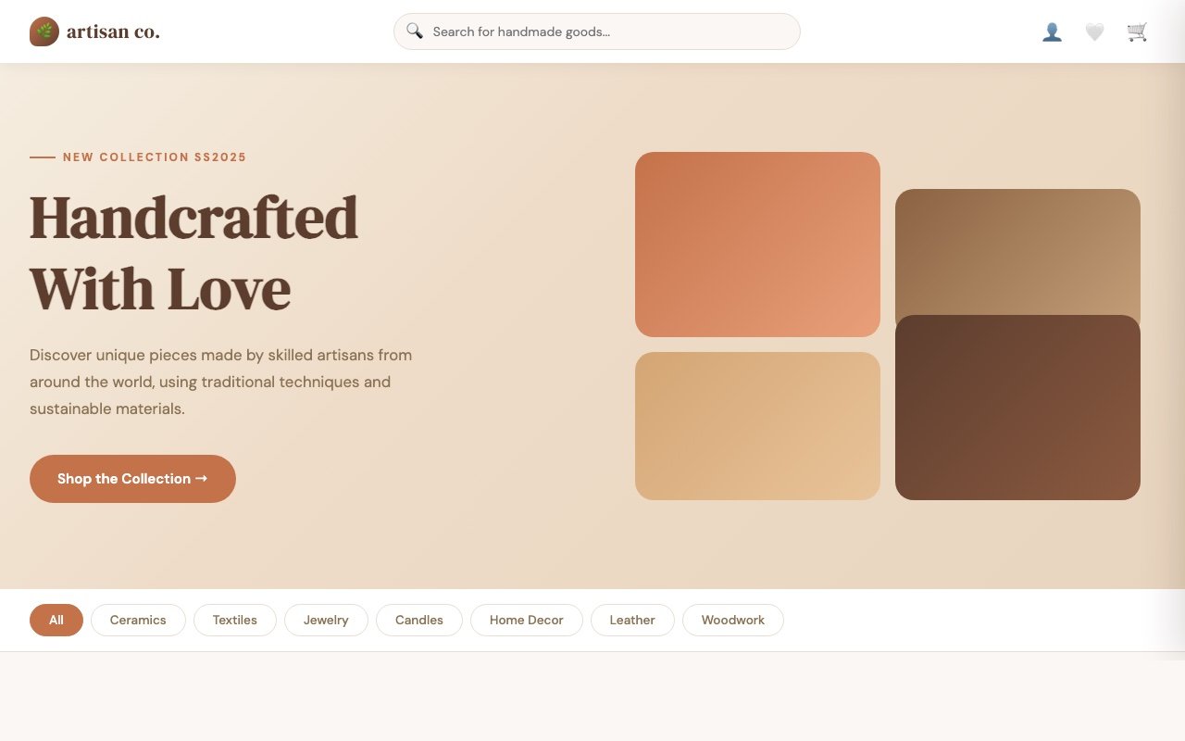Select the Leather category chip

pos(632,620)
